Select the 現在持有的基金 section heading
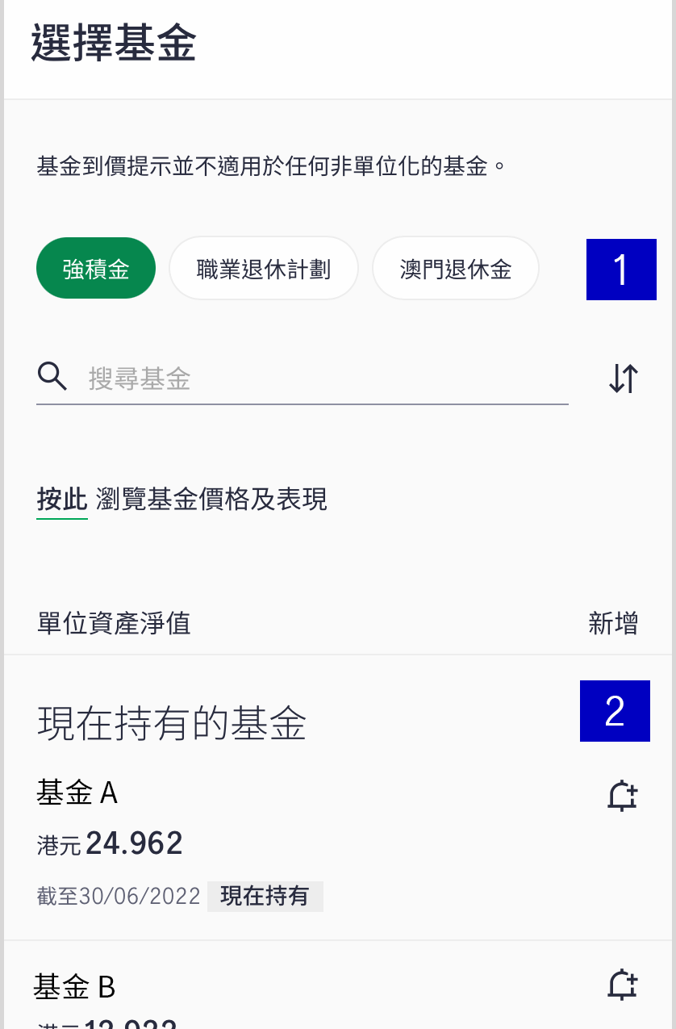This screenshot has width=676, height=1029. [172, 723]
